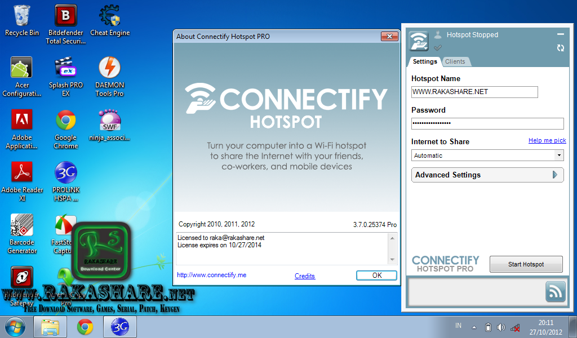This screenshot has height=338, width=577.
Task: Select Splash PRO EX desktop icon
Action: coord(66,77)
